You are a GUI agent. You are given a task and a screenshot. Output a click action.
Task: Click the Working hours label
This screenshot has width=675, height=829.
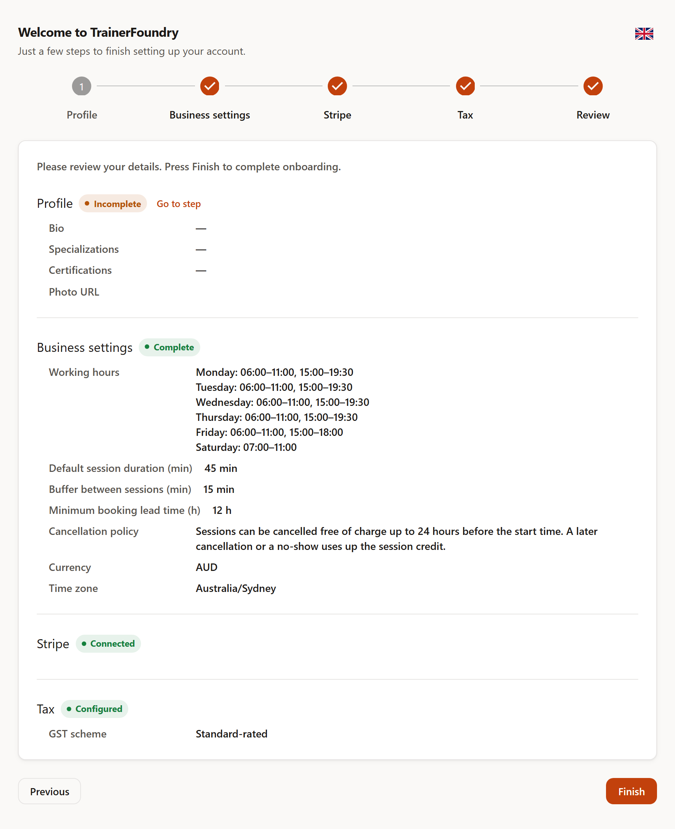click(84, 372)
